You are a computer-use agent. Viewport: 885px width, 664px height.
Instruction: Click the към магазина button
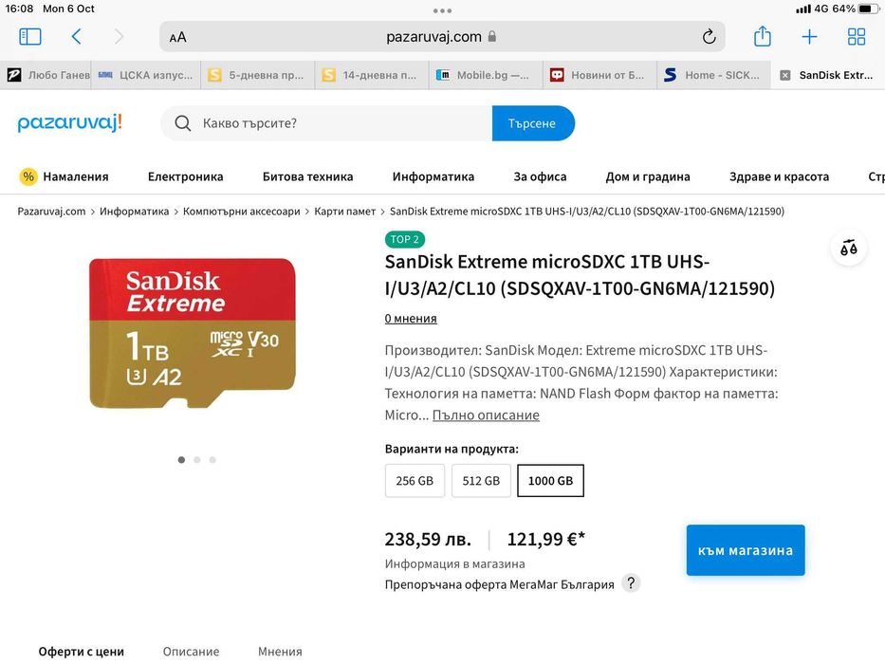[x=746, y=550]
